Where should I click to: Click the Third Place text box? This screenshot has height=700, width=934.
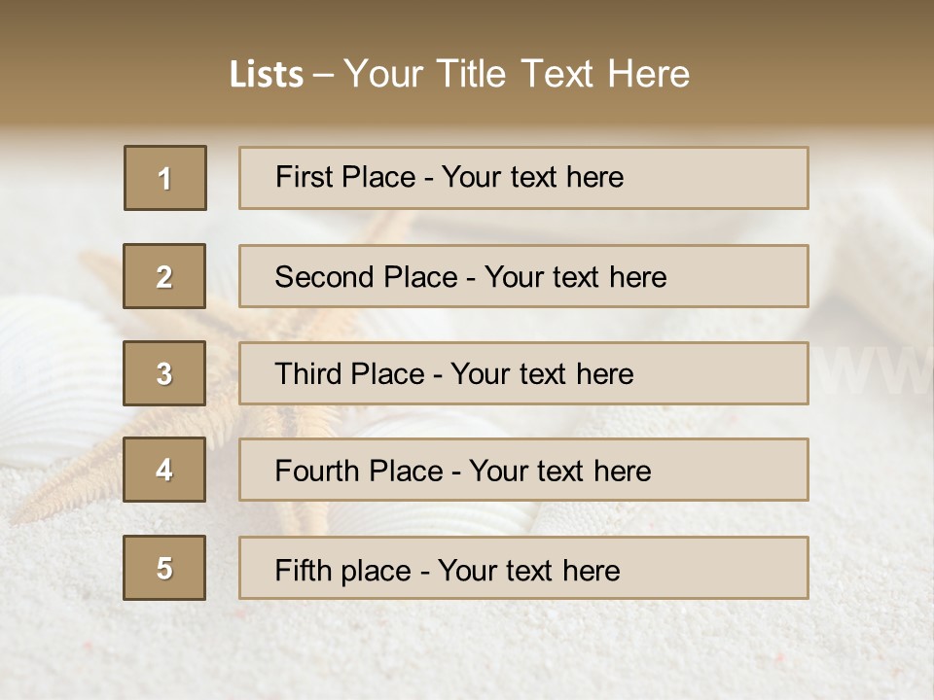(523, 373)
